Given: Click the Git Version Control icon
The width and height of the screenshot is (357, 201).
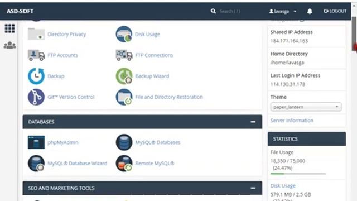Looking at the screenshot, I should (x=36, y=97).
